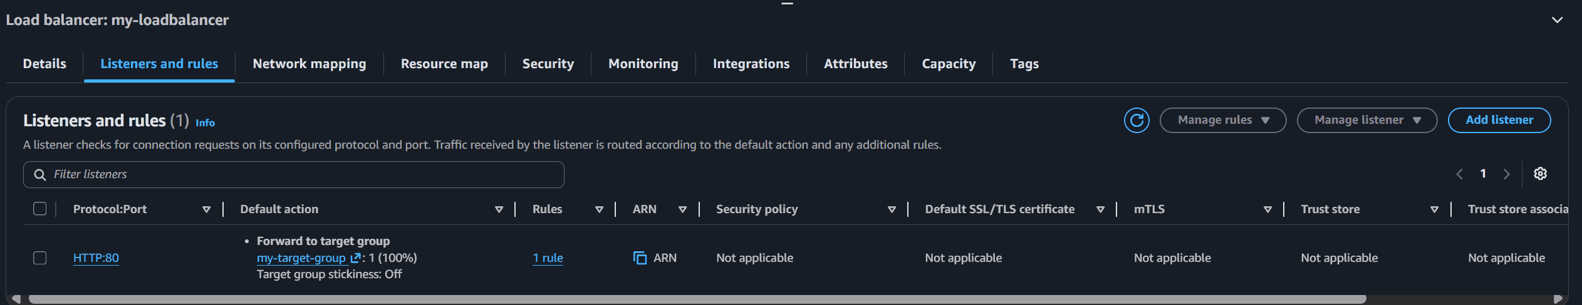The height and width of the screenshot is (305, 1582).
Task: Open Monitoring tab
Action: (643, 64)
